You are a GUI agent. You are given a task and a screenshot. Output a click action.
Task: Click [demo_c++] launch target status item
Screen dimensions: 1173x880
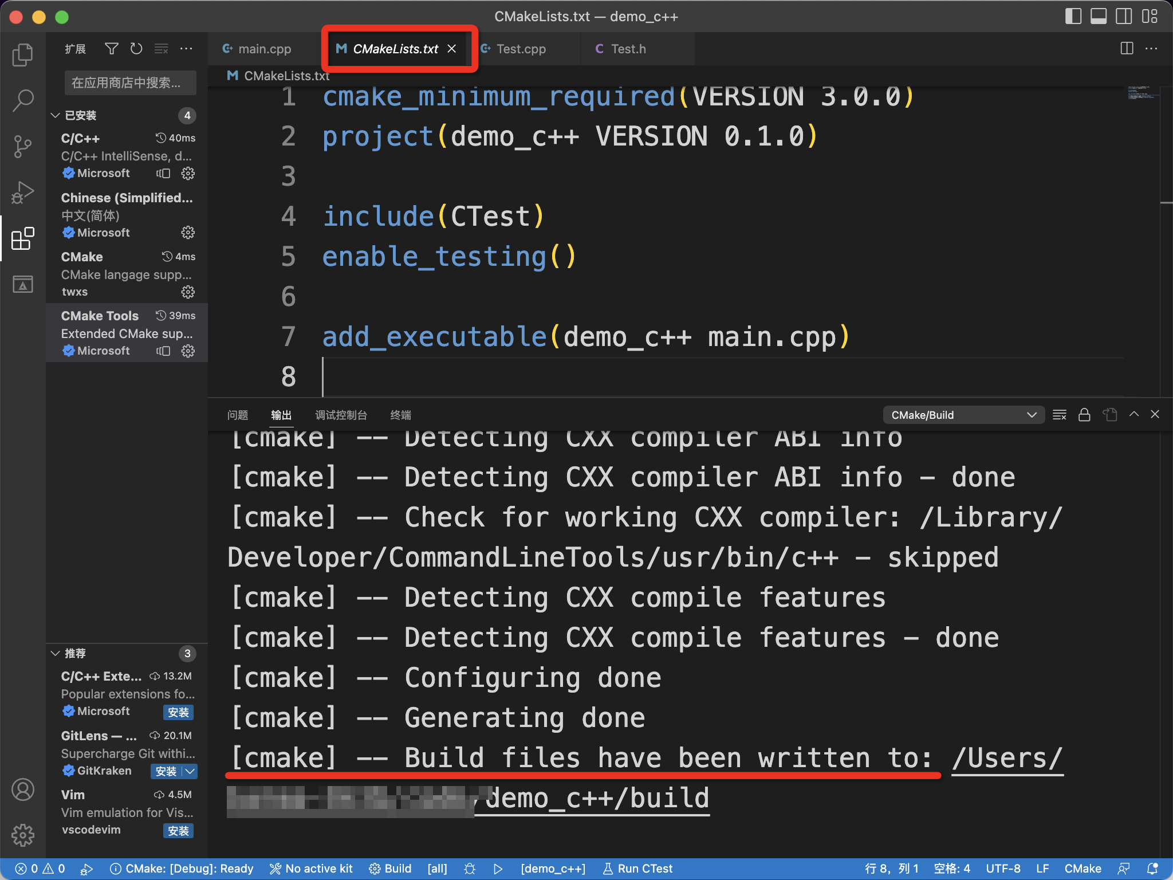click(x=553, y=869)
